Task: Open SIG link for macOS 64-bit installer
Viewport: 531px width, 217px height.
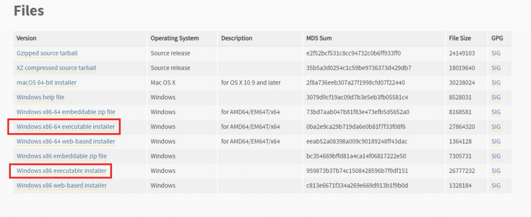Action: point(496,83)
